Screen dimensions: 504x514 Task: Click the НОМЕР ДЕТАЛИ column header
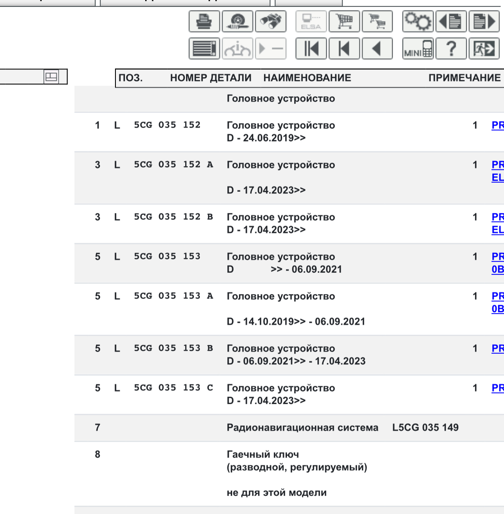(x=211, y=78)
